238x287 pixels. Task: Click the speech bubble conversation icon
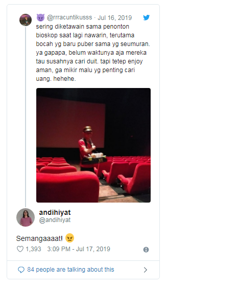[x=21, y=270]
